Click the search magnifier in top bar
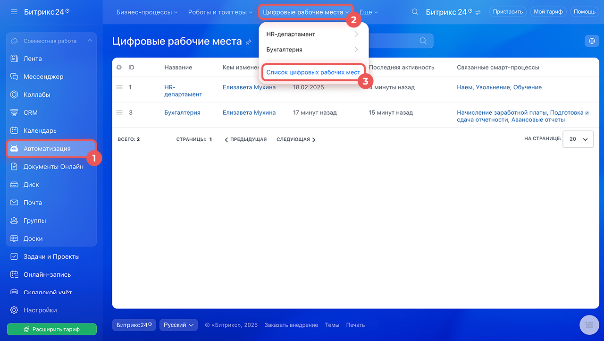The height and width of the screenshot is (341, 604). click(415, 12)
